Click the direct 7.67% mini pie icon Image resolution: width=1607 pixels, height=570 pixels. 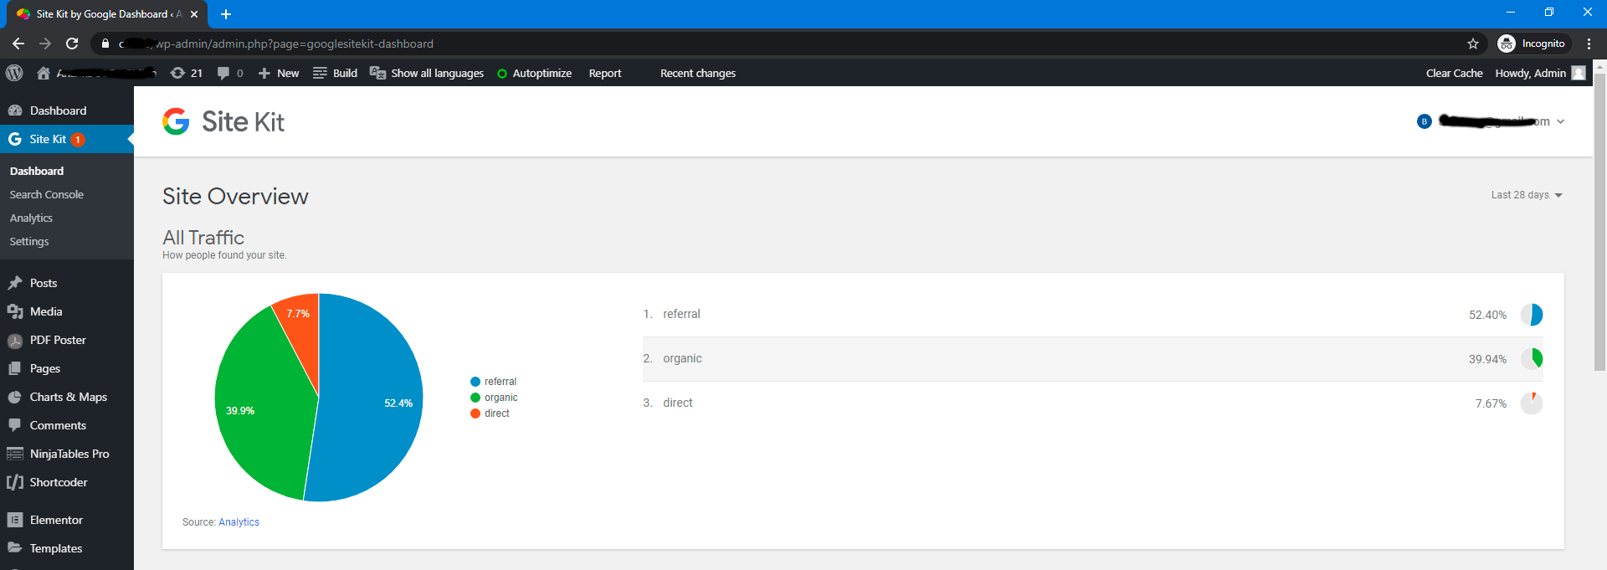click(1532, 403)
